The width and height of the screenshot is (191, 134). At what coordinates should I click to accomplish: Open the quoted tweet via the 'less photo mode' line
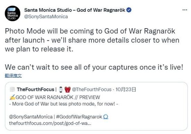[64, 104]
